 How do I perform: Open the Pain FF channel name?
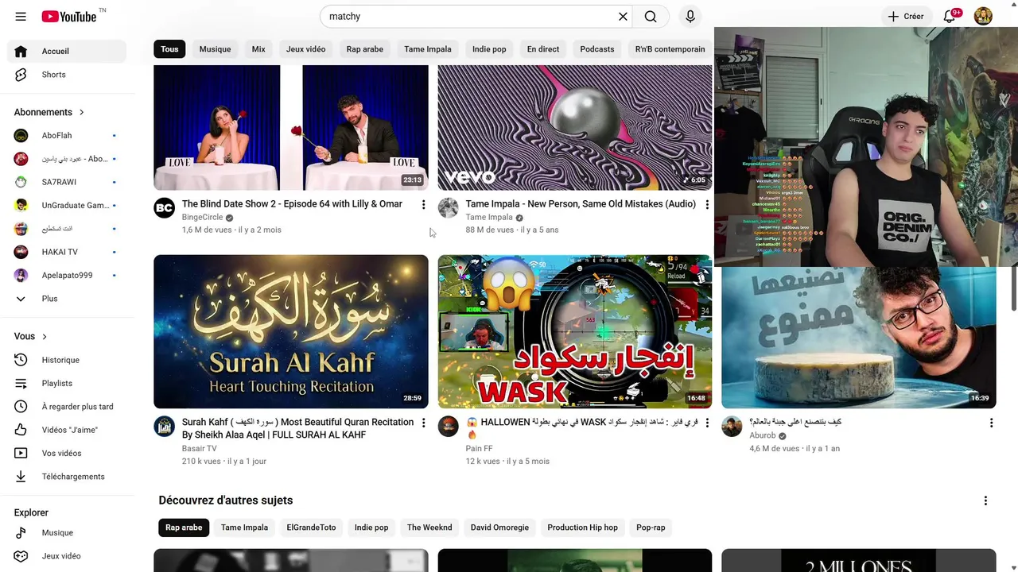[x=479, y=448]
